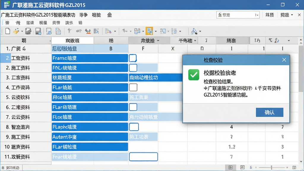Click the upward pin arrow toolbar icon
This screenshot has height=171, width=304.
[69, 31]
